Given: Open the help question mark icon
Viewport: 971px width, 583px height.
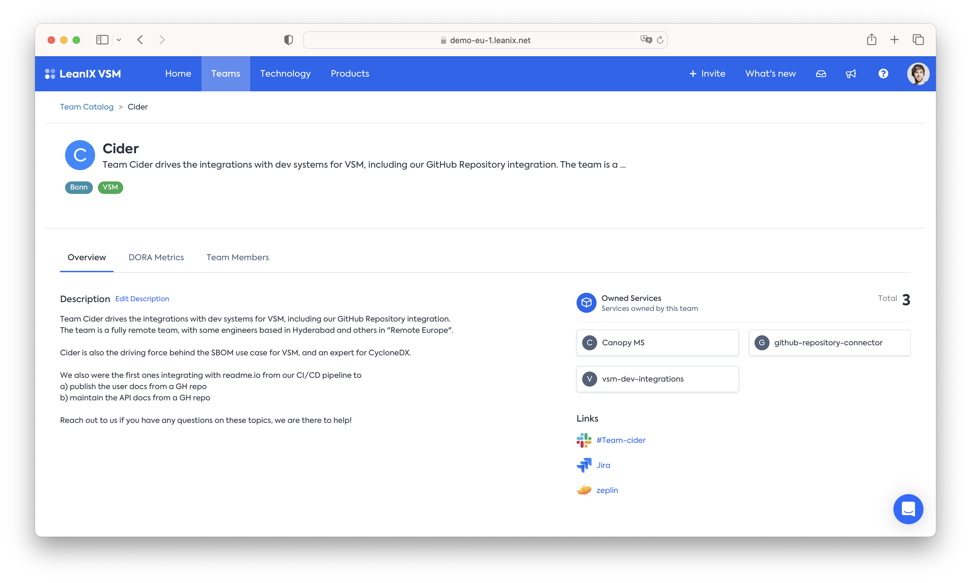Looking at the screenshot, I should [x=883, y=74].
